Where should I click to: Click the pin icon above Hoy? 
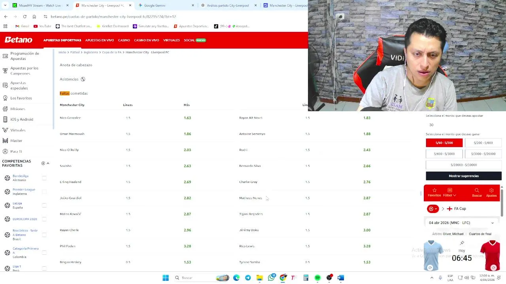[462, 243]
